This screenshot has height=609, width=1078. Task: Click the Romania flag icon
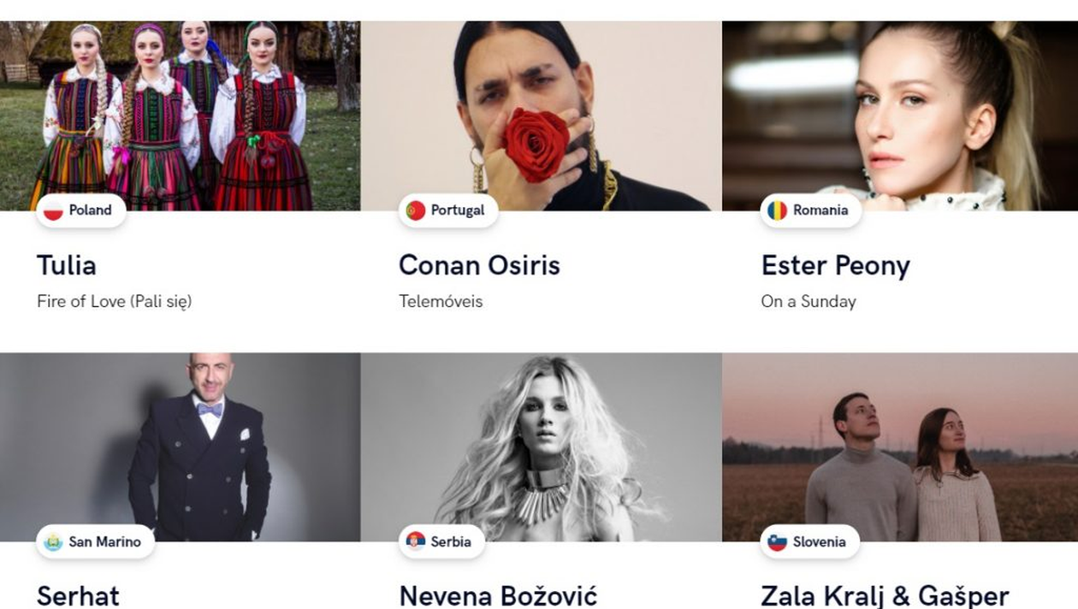coord(777,210)
